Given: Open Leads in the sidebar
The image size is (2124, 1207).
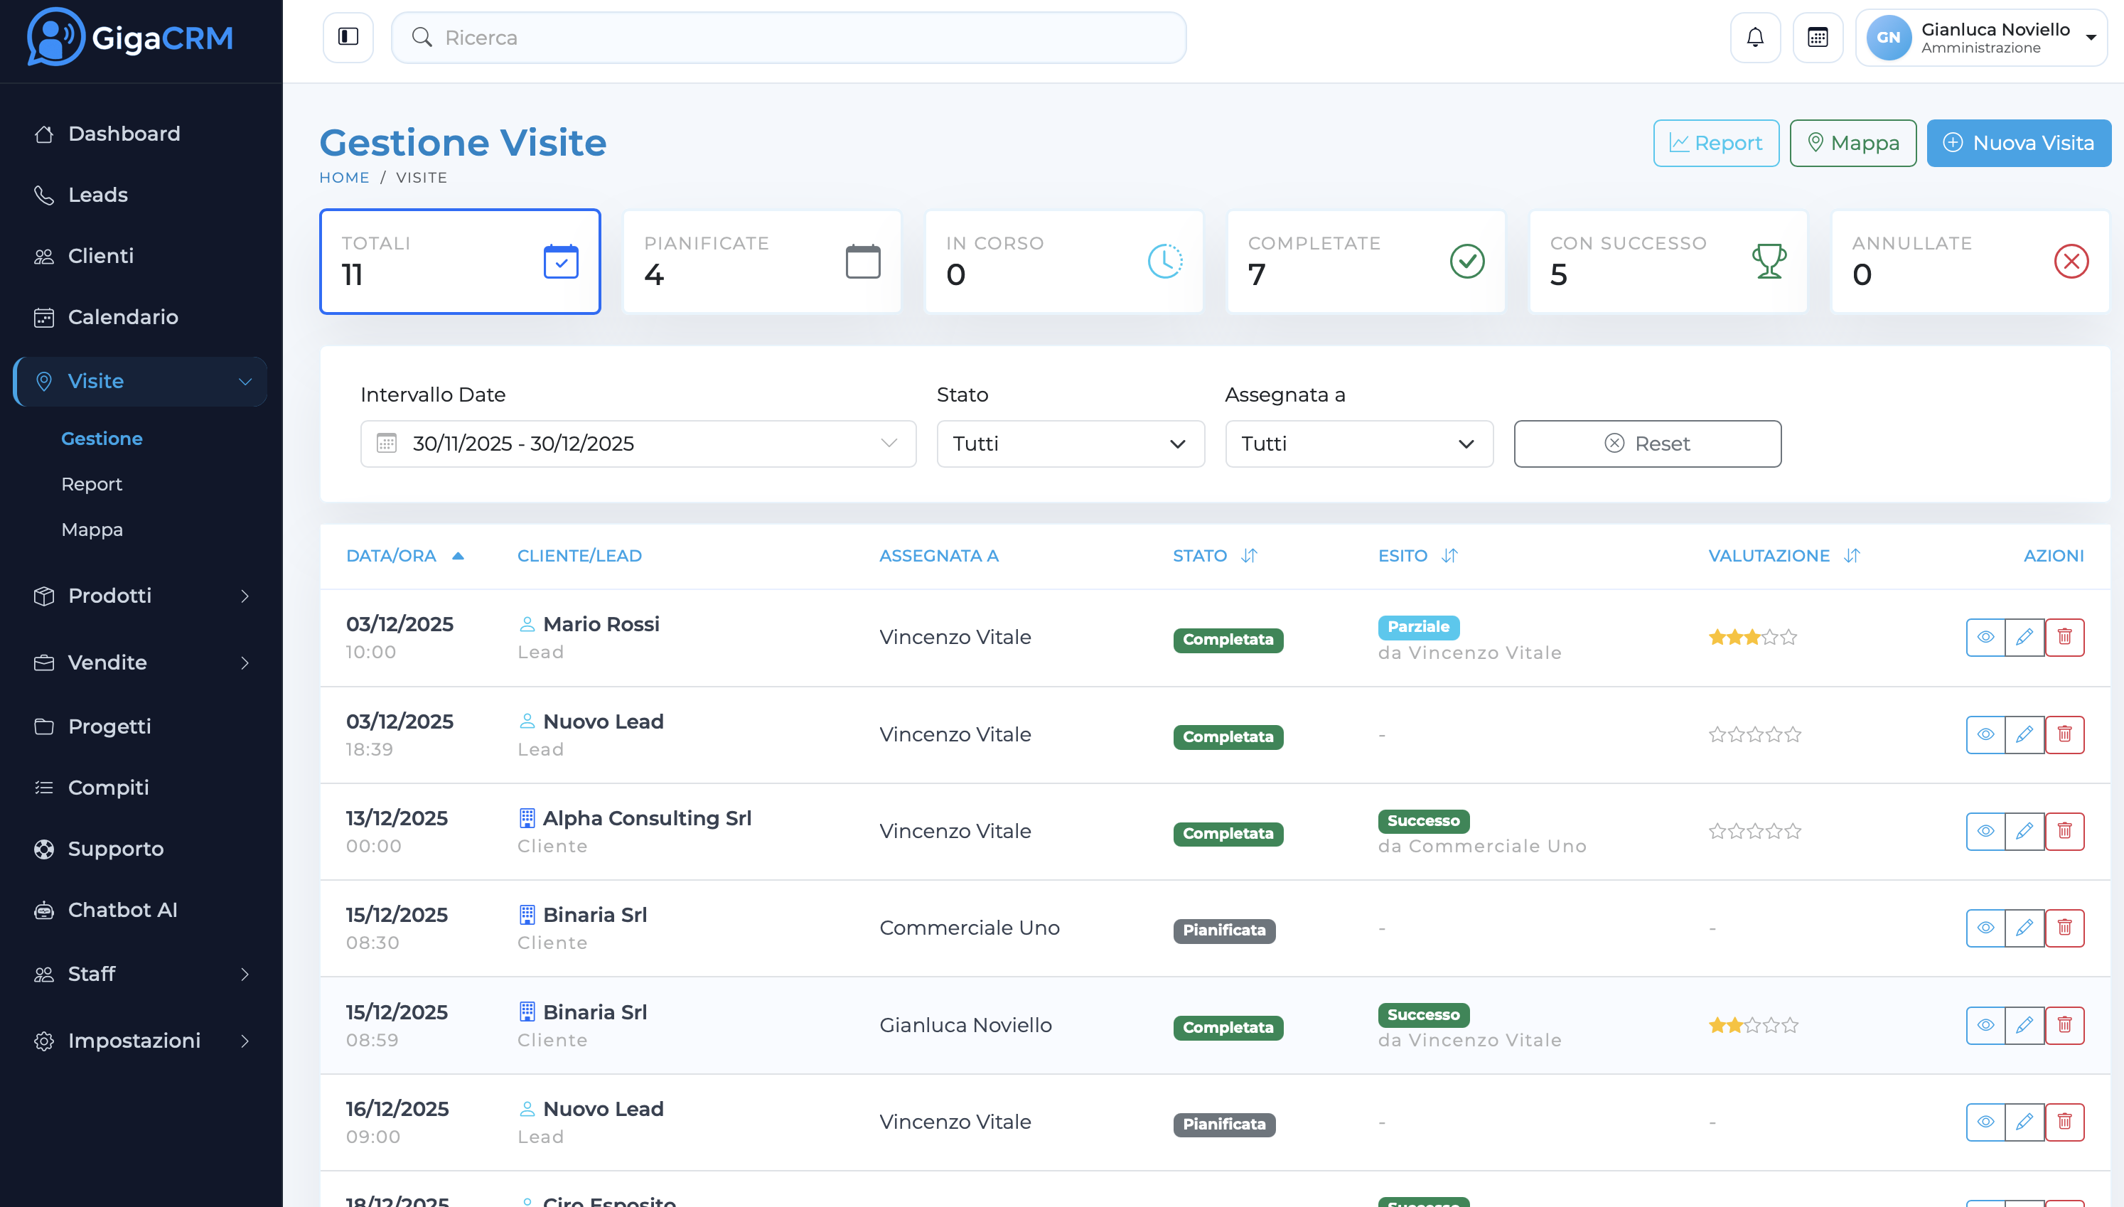Looking at the screenshot, I should (98, 195).
